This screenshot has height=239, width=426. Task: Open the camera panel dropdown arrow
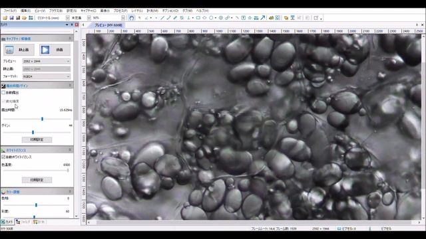coord(67,25)
